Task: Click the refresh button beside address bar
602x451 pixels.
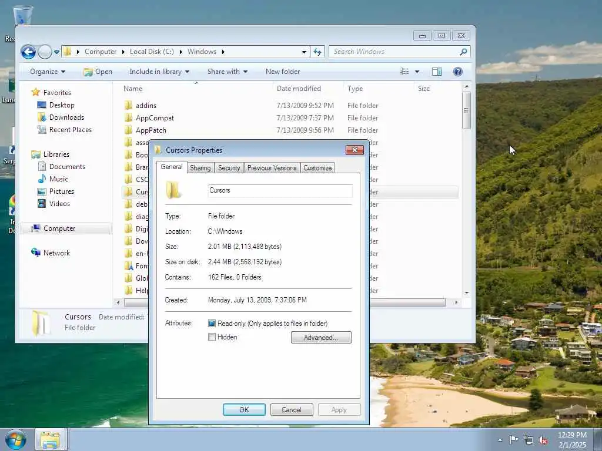Action: pyautogui.click(x=317, y=52)
